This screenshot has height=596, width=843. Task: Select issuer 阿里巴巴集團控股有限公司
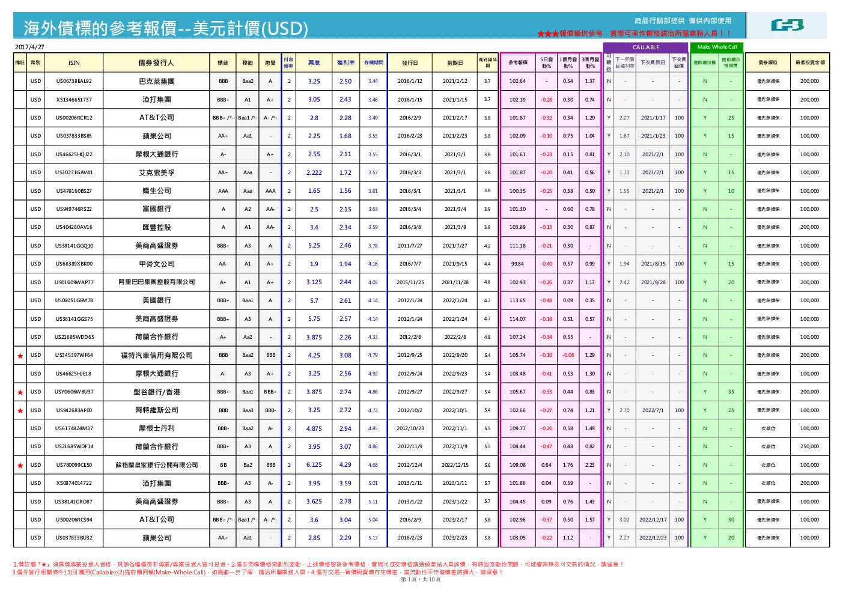[x=157, y=282]
